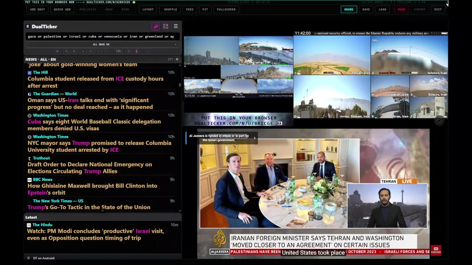
Task: Open "Trump's Go-To Tactic" New York Times headline
Action: [x=89, y=207]
